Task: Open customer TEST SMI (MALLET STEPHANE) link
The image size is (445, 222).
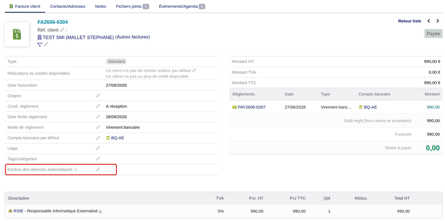Action: point(78,37)
